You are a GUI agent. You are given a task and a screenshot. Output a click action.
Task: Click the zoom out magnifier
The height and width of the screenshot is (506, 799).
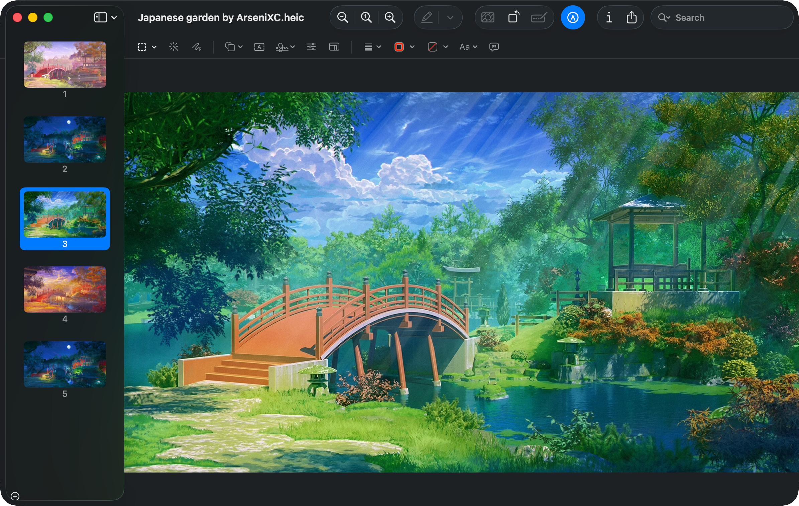pyautogui.click(x=342, y=17)
